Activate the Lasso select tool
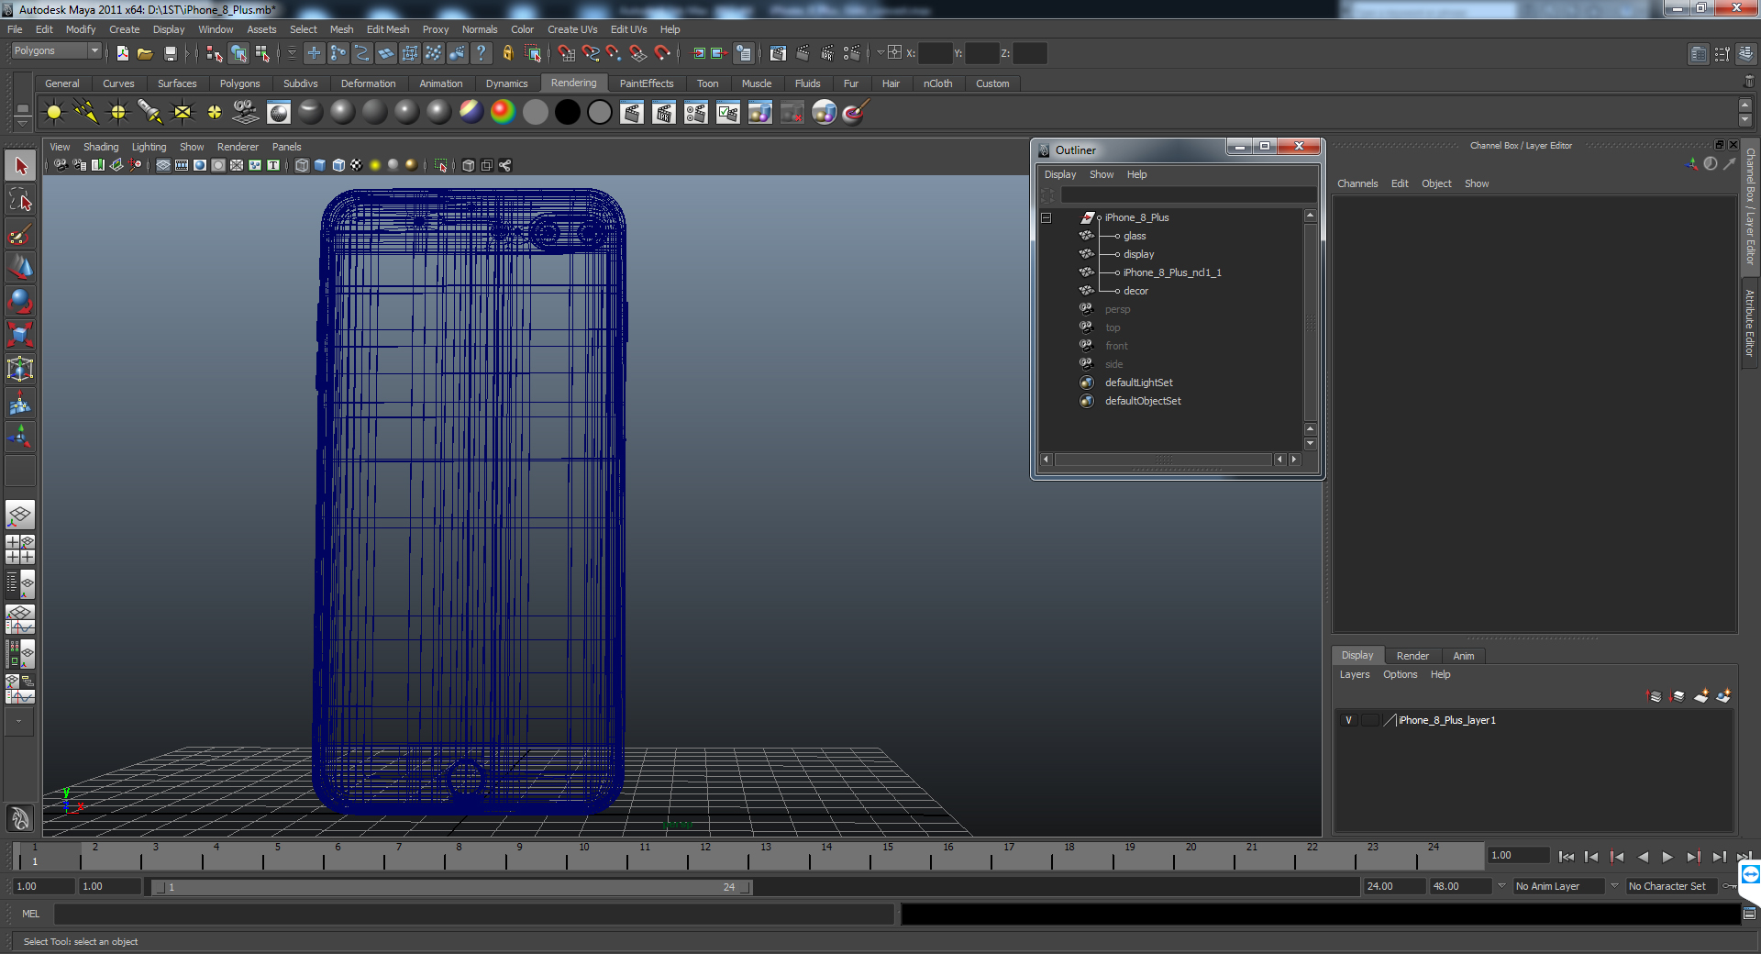This screenshot has width=1761, height=954. pos(20,200)
